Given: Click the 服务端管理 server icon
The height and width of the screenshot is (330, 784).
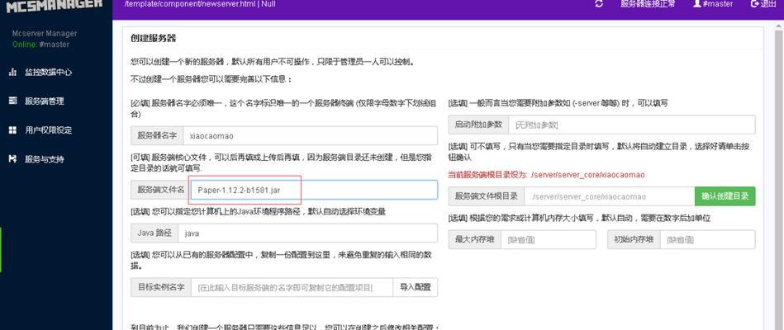Looking at the screenshot, I should (x=13, y=101).
